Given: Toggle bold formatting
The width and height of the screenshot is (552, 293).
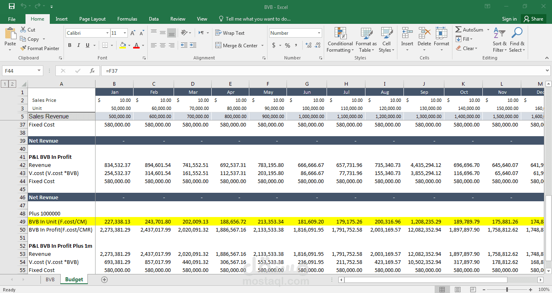Looking at the screenshot, I should pyautogui.click(x=69, y=45).
